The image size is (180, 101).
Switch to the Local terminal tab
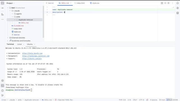19,44
